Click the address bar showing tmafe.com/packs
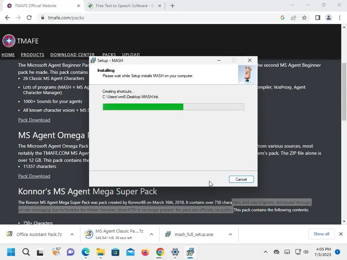Viewport: 347px width, 260px height. click(155, 18)
